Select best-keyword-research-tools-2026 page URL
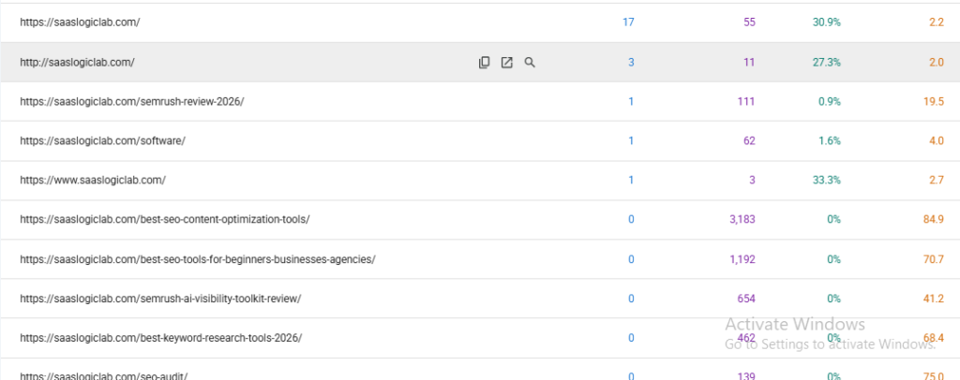960x380 pixels. click(x=160, y=338)
